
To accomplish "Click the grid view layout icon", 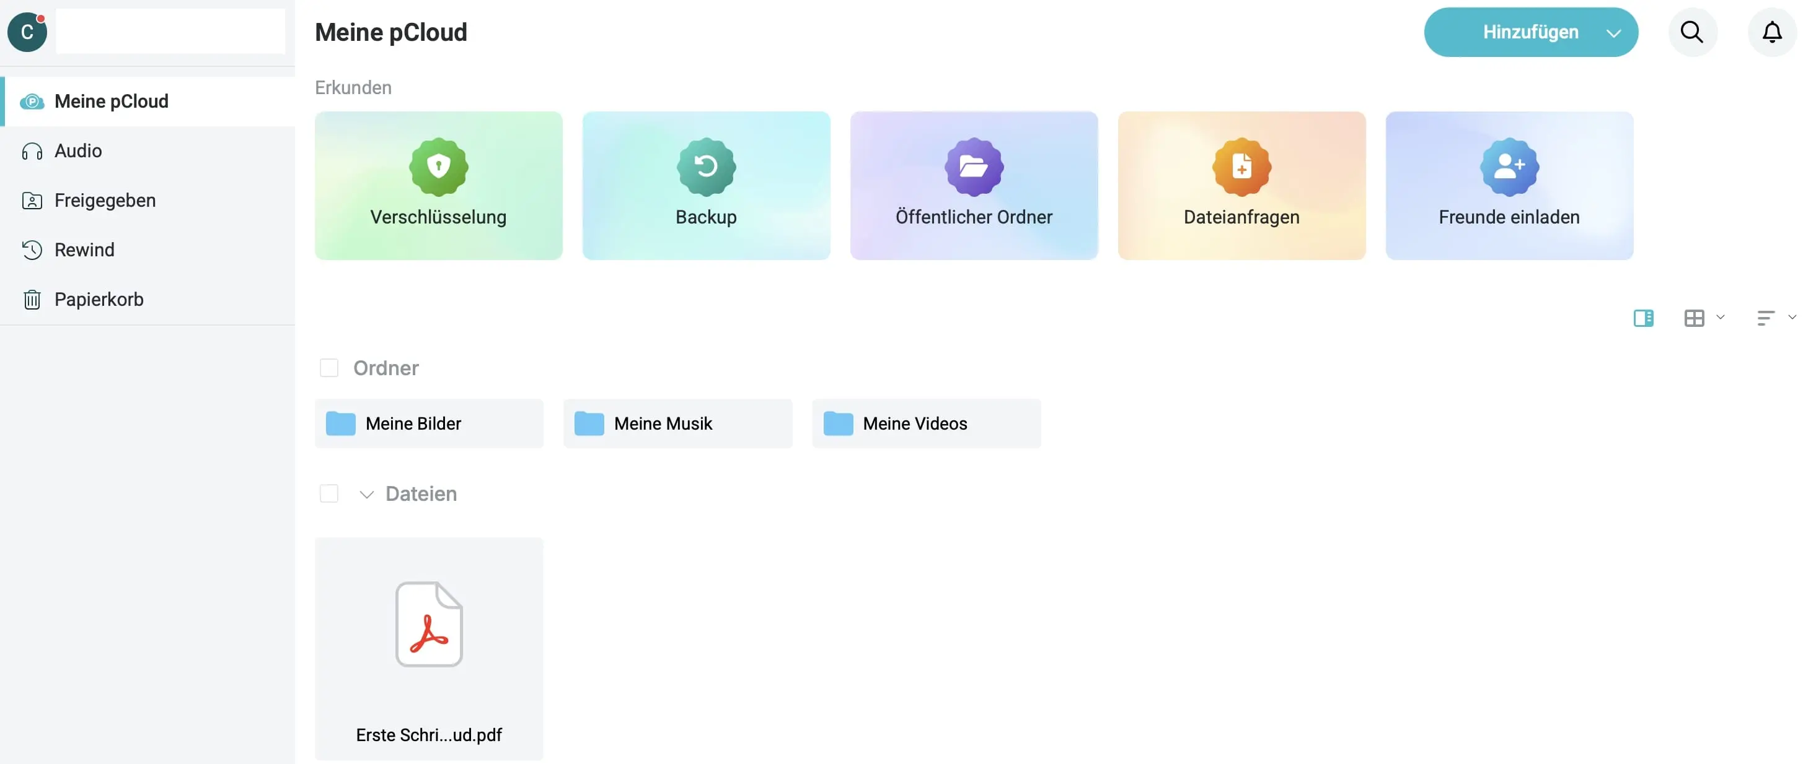I will pyautogui.click(x=1693, y=318).
